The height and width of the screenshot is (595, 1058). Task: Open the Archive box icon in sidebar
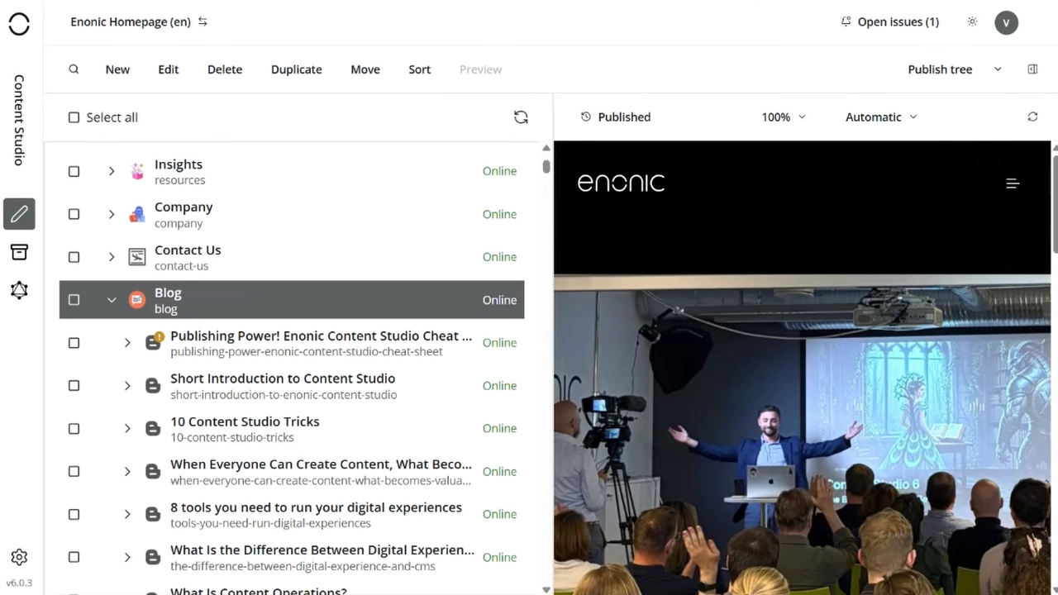pyautogui.click(x=19, y=252)
